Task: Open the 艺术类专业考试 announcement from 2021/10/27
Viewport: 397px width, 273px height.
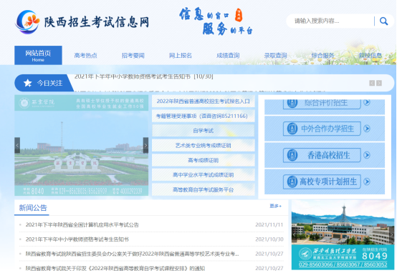Action: click(x=132, y=254)
